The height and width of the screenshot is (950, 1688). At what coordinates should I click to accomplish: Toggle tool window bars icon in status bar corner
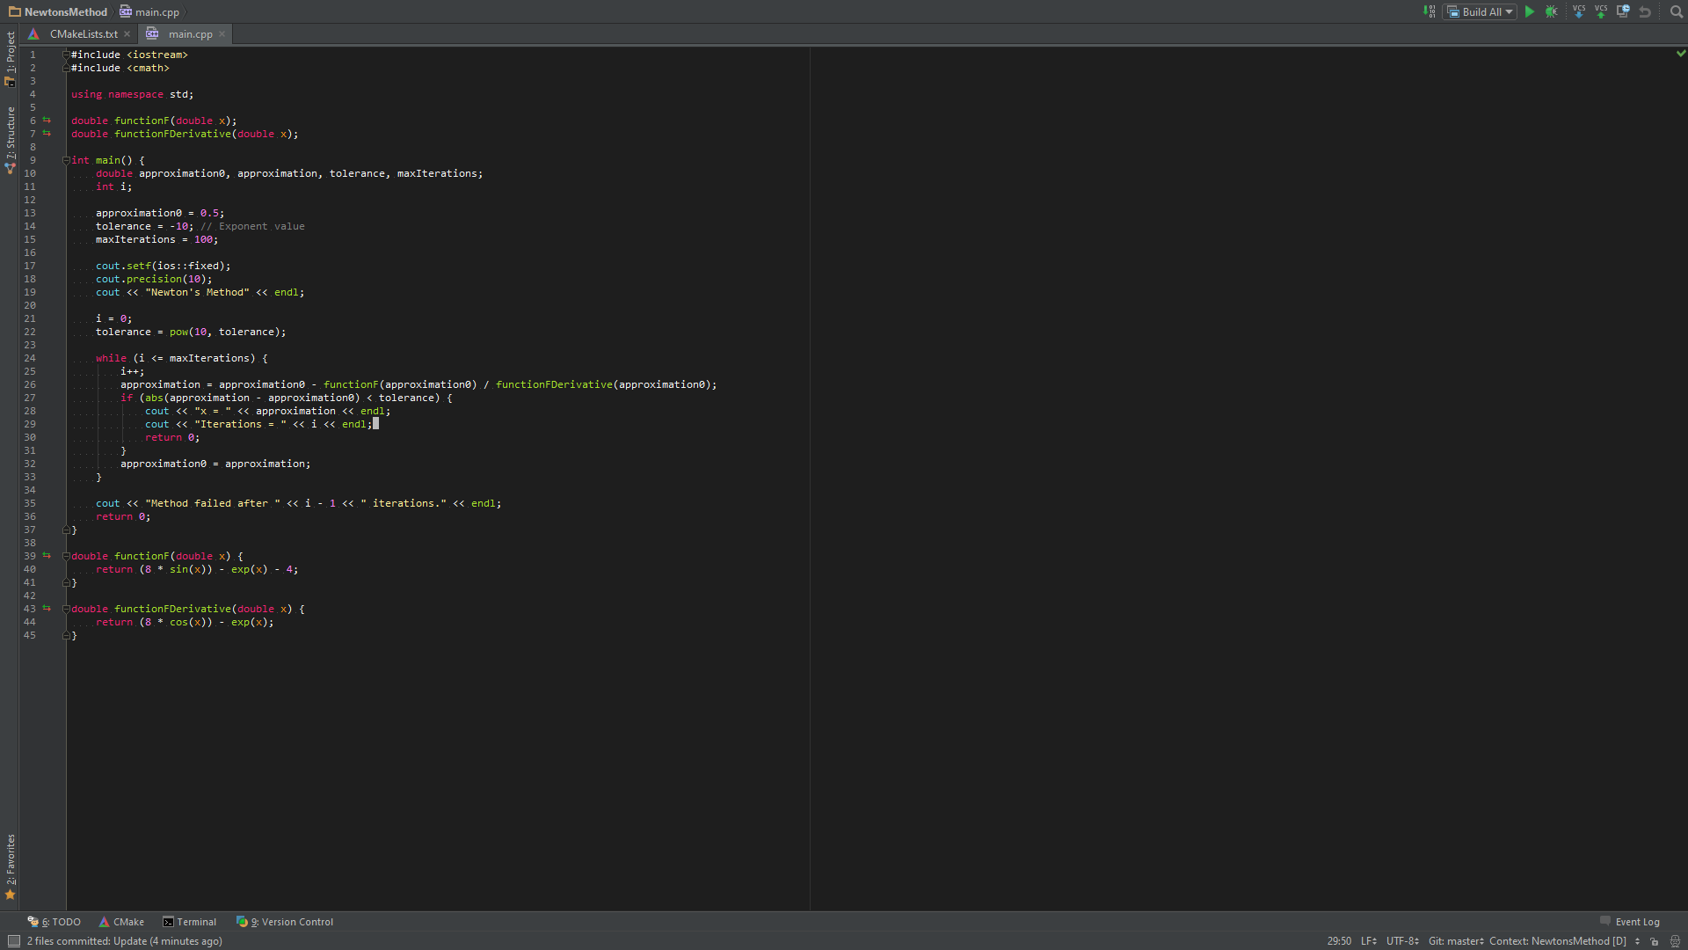click(13, 941)
